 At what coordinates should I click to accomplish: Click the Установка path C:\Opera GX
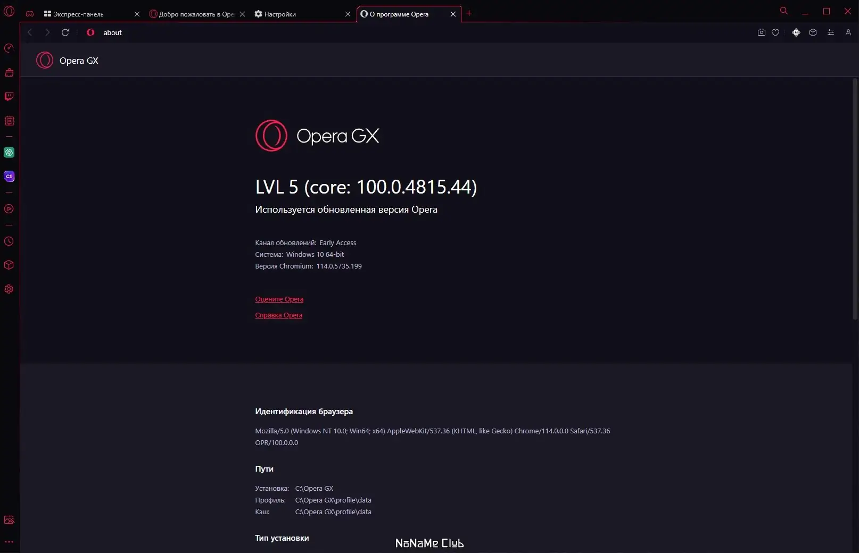click(x=315, y=489)
